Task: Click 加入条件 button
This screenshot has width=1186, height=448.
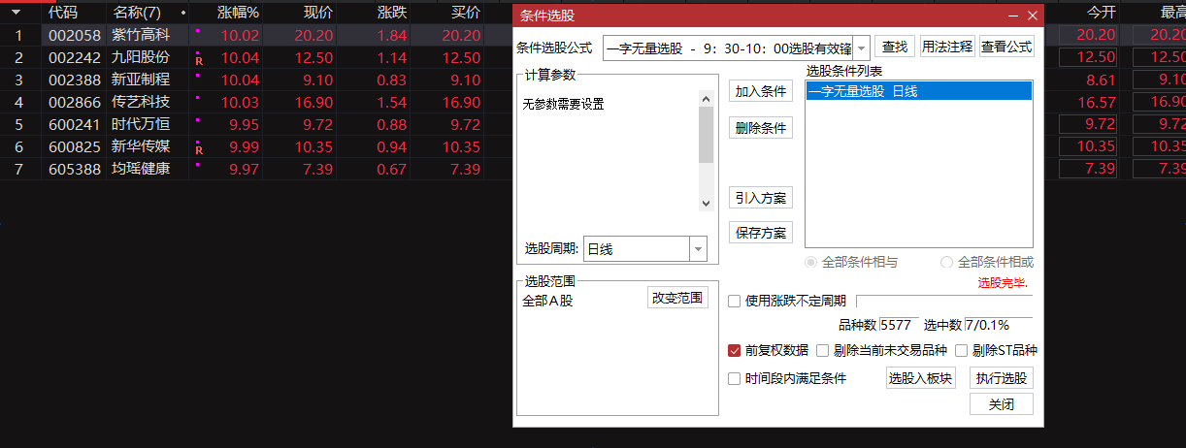Action: pos(761,91)
